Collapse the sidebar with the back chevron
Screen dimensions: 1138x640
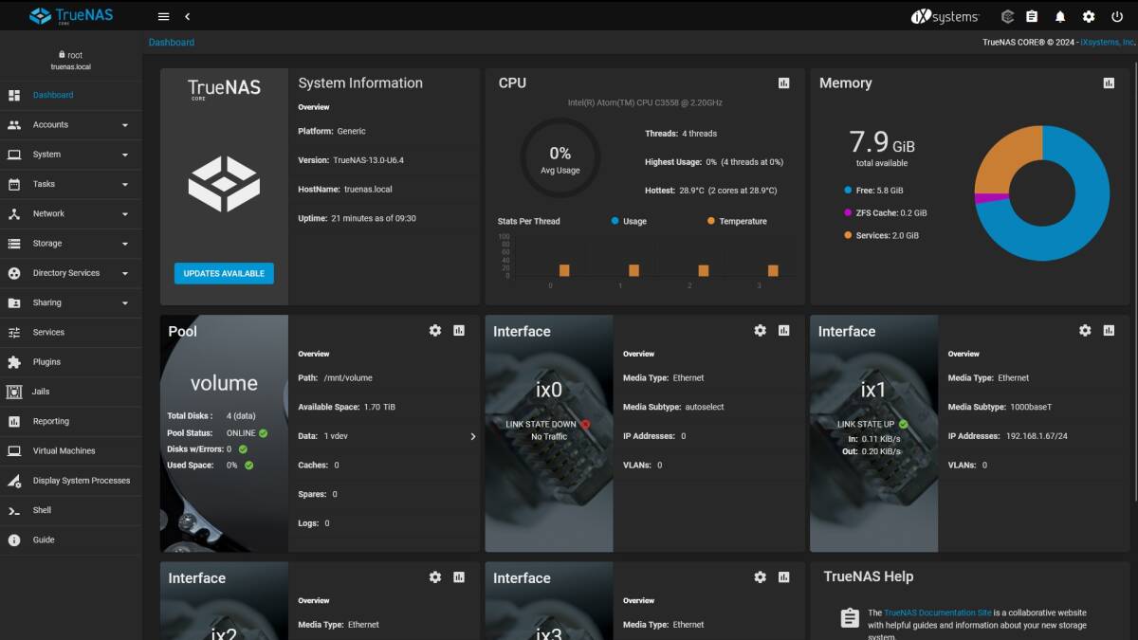[187, 16]
